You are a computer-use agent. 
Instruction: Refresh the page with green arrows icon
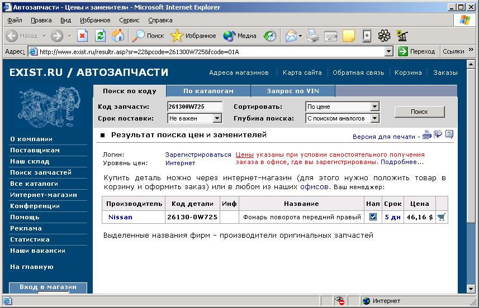click(100, 36)
